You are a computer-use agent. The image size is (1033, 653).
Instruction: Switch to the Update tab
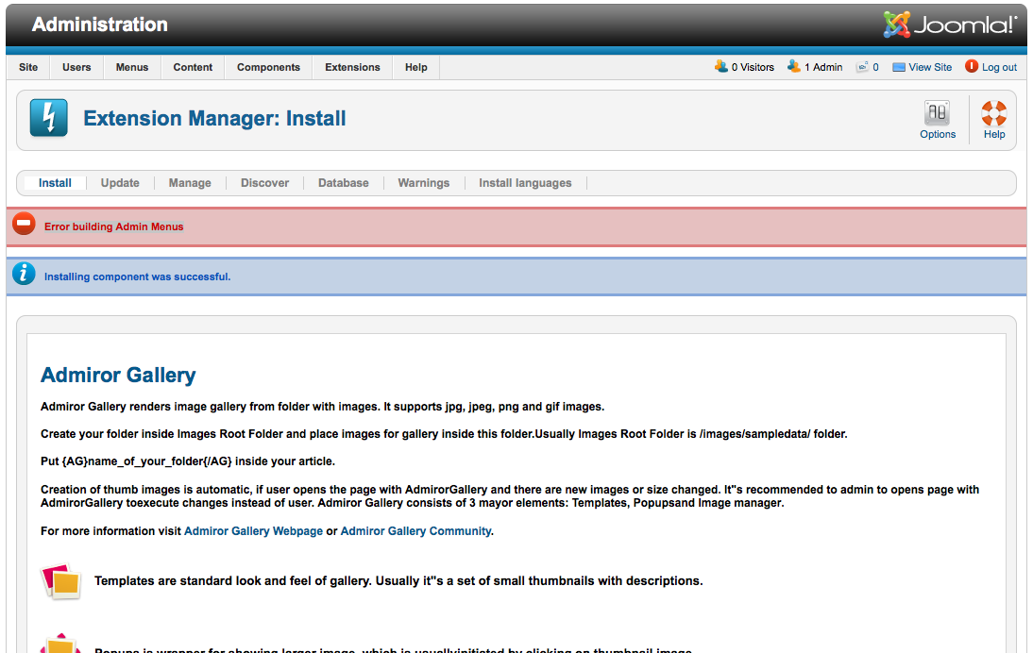(x=120, y=183)
